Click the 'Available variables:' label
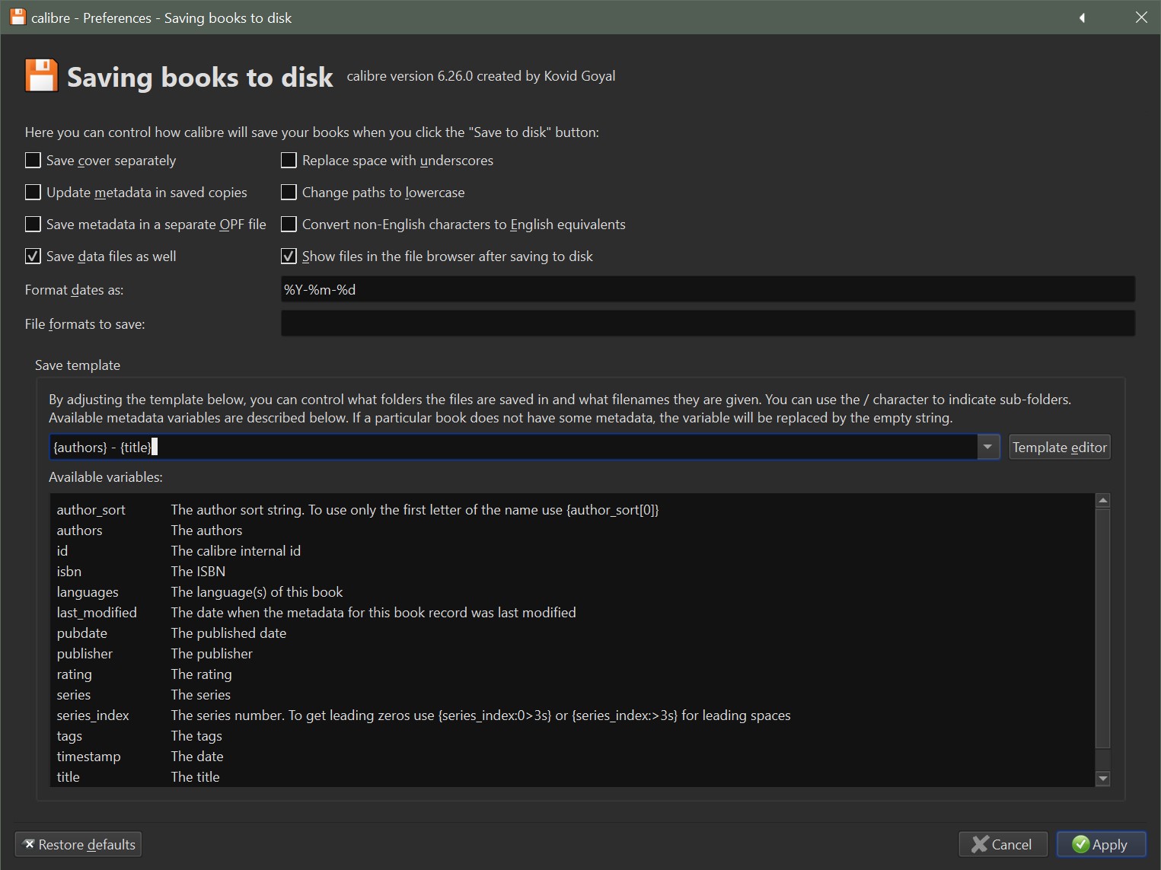 (x=106, y=477)
